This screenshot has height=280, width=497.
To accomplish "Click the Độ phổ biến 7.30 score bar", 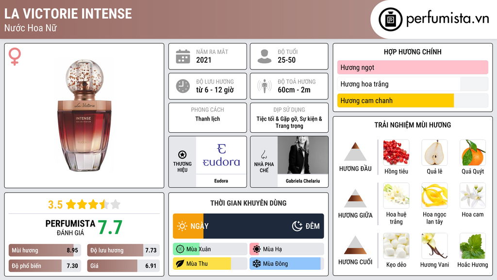I will [x=45, y=266].
